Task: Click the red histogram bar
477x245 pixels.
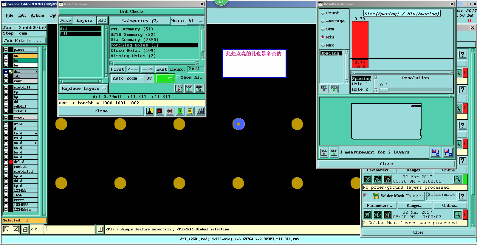Action: click(x=360, y=40)
